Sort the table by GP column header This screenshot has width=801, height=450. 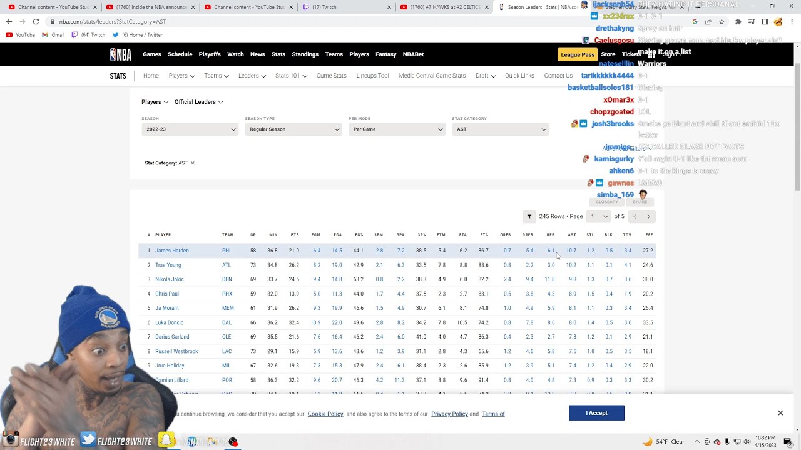(253, 235)
